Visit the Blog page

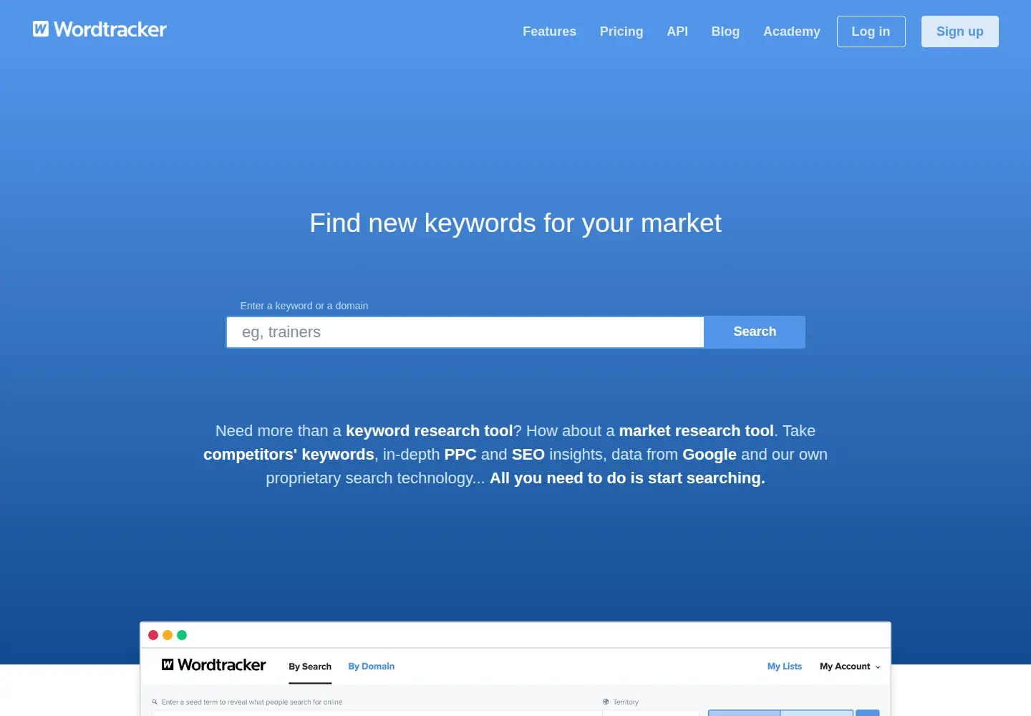[x=725, y=32]
